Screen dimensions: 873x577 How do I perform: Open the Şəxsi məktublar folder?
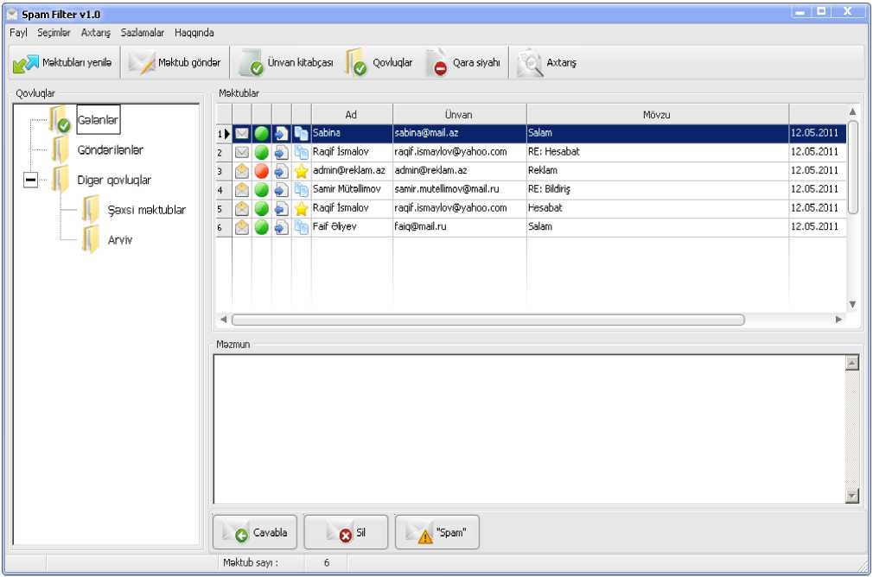pos(146,210)
